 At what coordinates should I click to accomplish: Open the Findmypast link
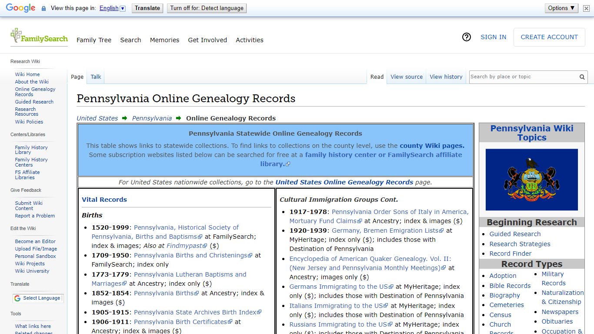click(187, 246)
